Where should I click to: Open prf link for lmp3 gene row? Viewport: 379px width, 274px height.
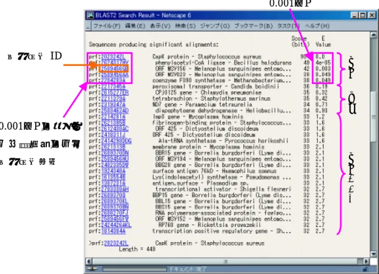click(113, 117)
